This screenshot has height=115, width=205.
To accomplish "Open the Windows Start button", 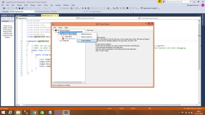I will (x=3, y=112).
